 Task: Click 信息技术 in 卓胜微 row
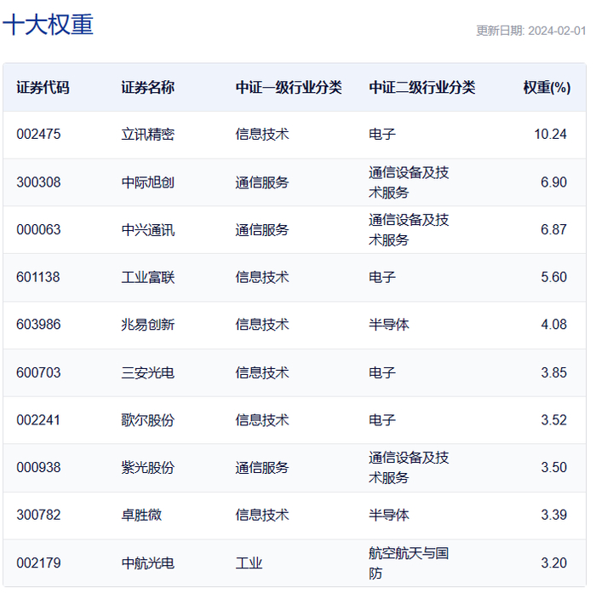point(262,516)
